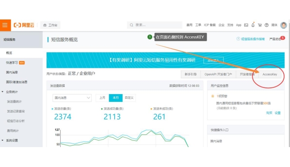The height and width of the screenshot is (167, 290).
Task: Switch to the 本月 tab
Action: [x=116, y=98]
